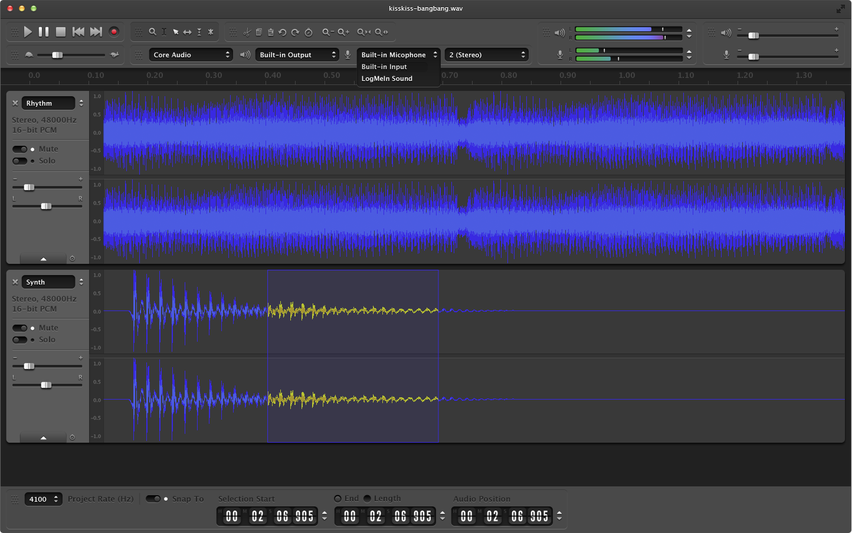Stop playback with the Stop button

(61, 32)
